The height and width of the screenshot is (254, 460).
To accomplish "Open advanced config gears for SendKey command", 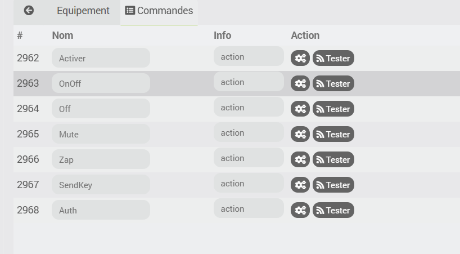I will pyautogui.click(x=300, y=185).
